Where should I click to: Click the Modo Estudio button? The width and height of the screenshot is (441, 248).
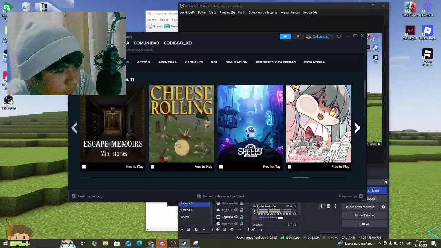tap(365, 215)
